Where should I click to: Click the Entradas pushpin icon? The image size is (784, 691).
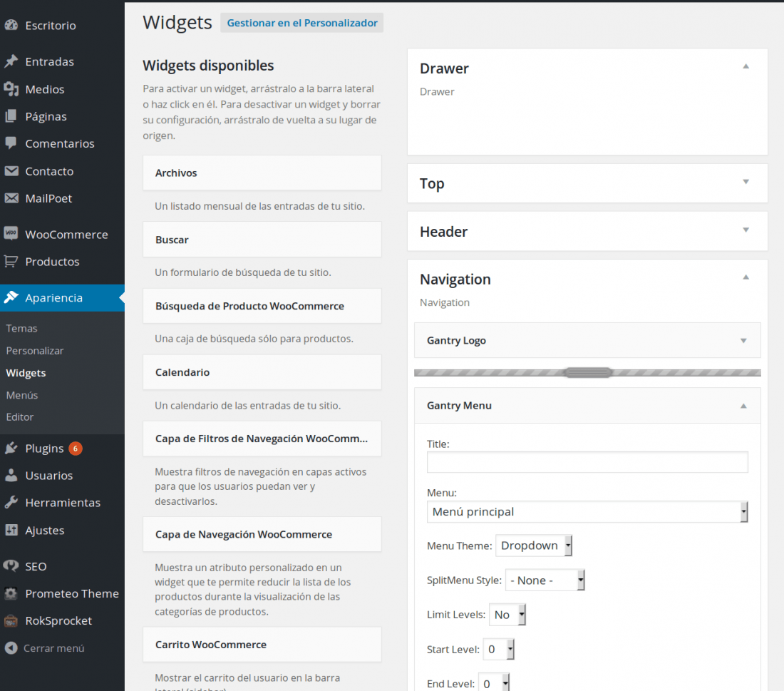click(x=11, y=61)
